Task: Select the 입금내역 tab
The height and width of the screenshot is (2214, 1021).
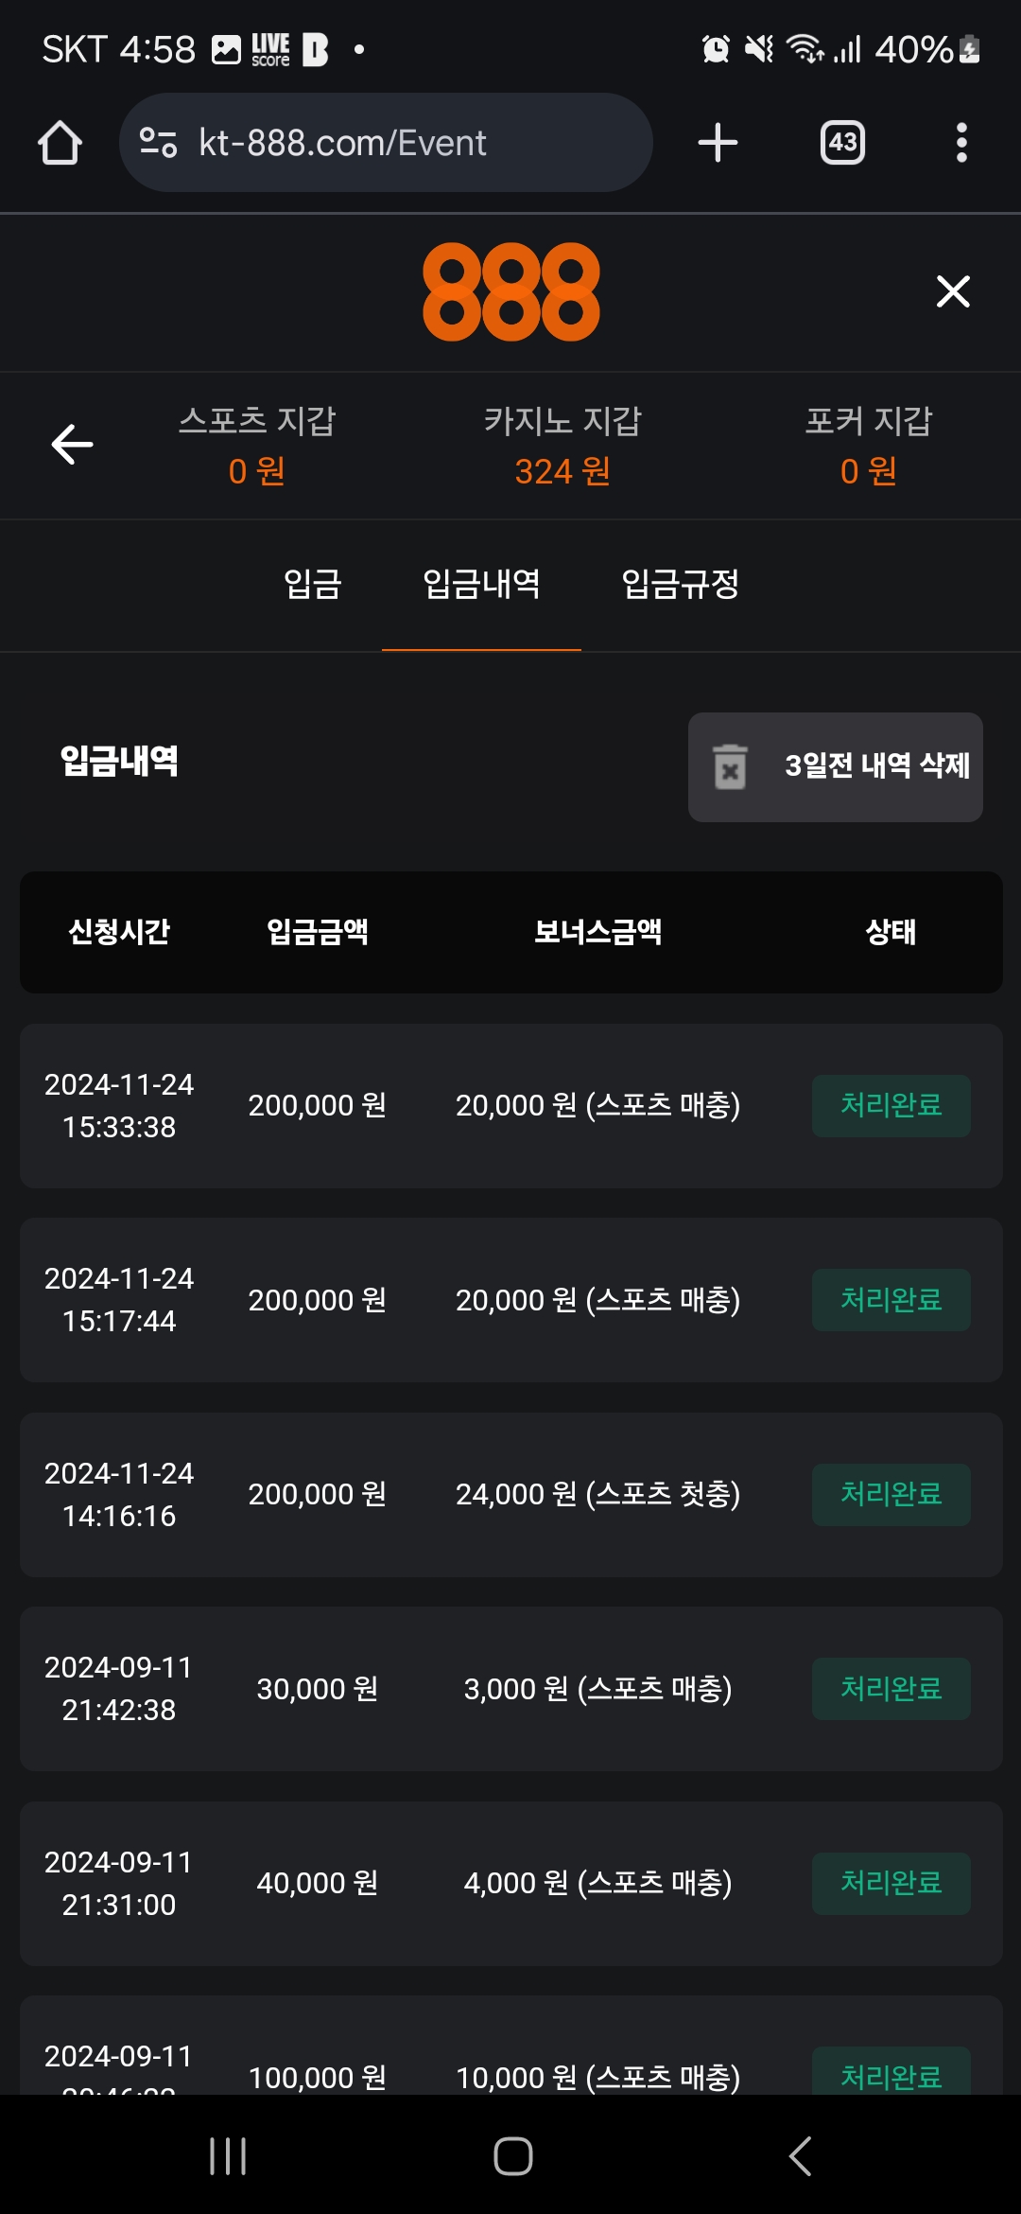Action: click(x=481, y=584)
